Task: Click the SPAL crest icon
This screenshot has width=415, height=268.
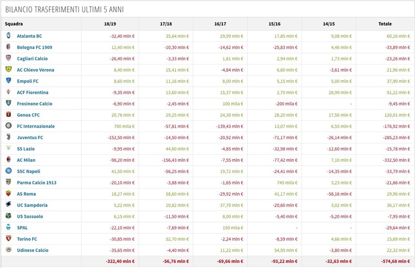Action: point(9,227)
